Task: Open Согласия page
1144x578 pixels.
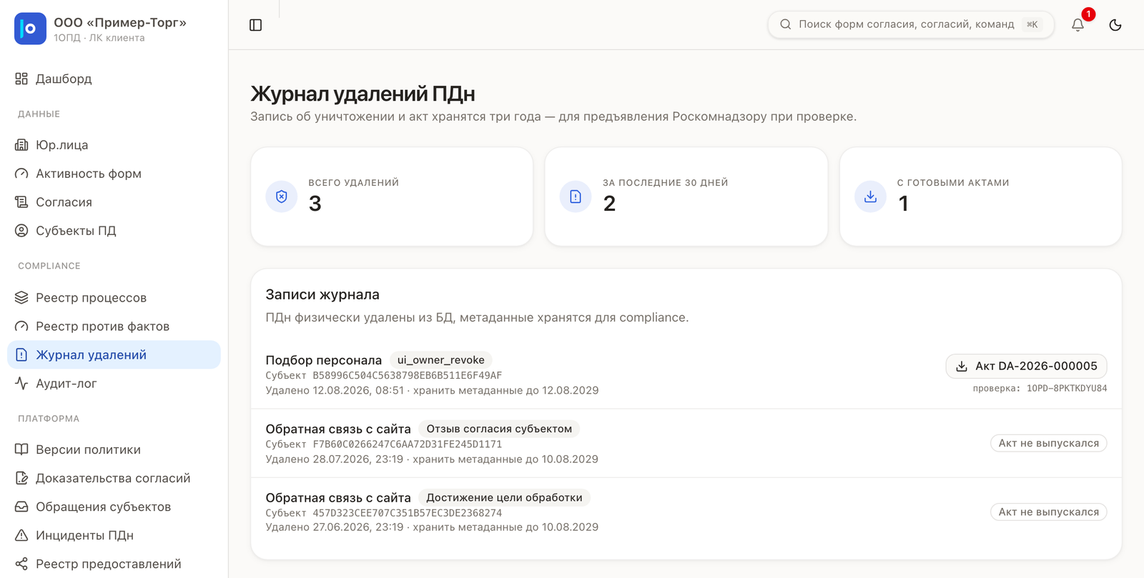Action: pyautogui.click(x=114, y=202)
